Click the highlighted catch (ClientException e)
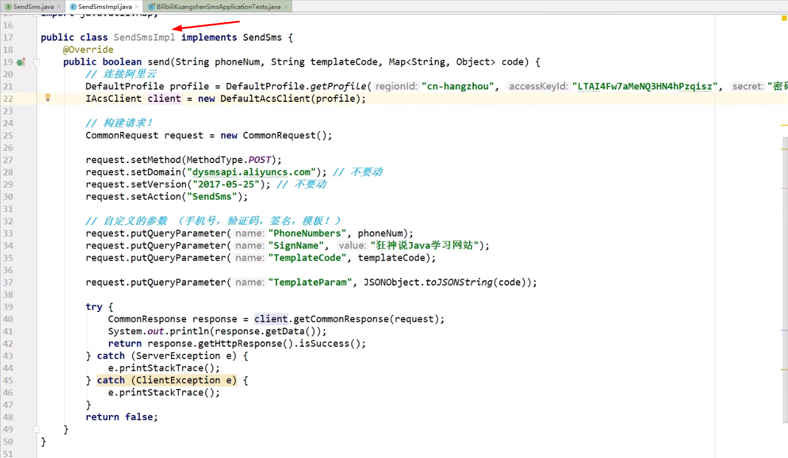Viewport: 788px width, 458px height. 167,380
